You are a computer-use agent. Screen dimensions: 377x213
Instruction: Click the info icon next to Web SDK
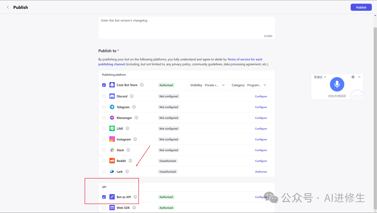pos(134,208)
